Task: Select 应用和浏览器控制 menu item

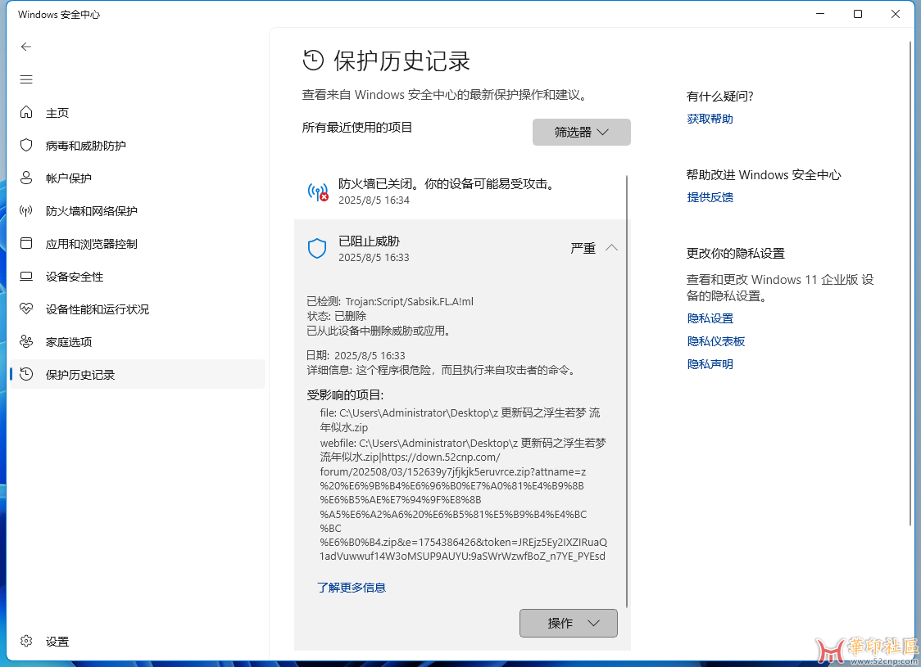Action: (x=138, y=244)
